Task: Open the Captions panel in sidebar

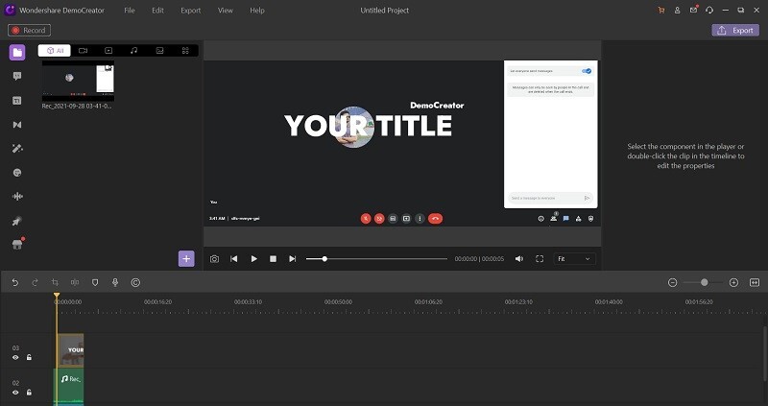Action: 17,101
